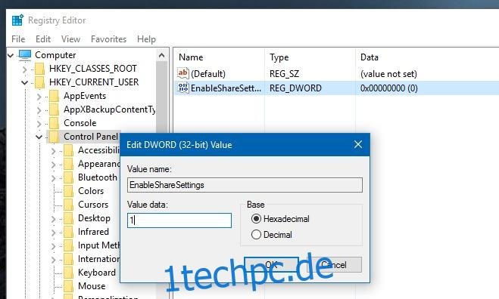Click the Control Panel folder icon

[54, 137]
